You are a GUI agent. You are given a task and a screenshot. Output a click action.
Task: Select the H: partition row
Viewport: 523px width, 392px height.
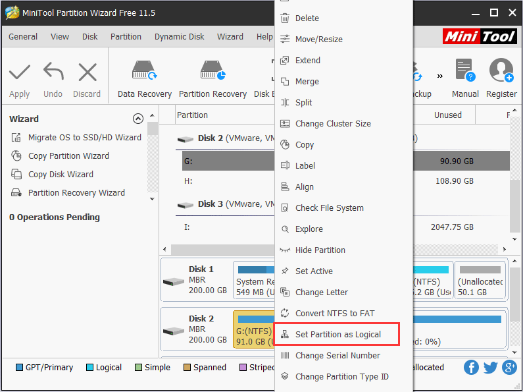(228, 181)
